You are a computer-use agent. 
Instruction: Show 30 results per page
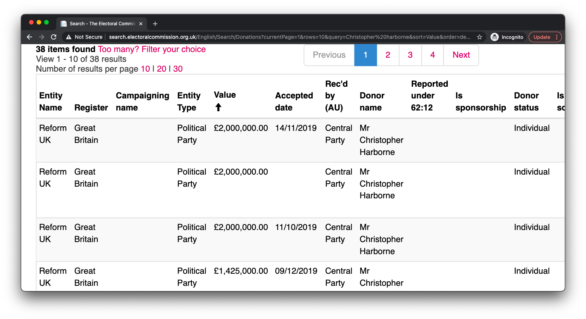pyautogui.click(x=178, y=69)
